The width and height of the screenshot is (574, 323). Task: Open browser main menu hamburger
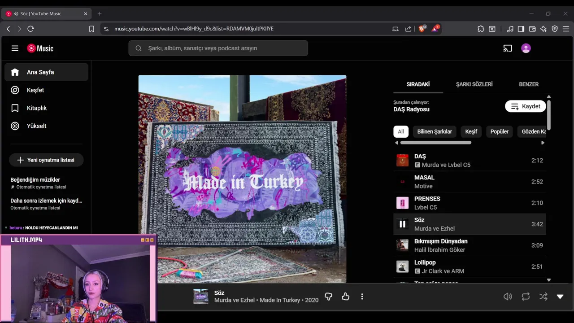(x=566, y=29)
